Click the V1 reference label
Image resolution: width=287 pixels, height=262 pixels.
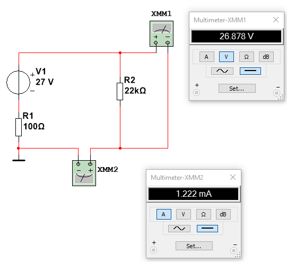[41, 71]
